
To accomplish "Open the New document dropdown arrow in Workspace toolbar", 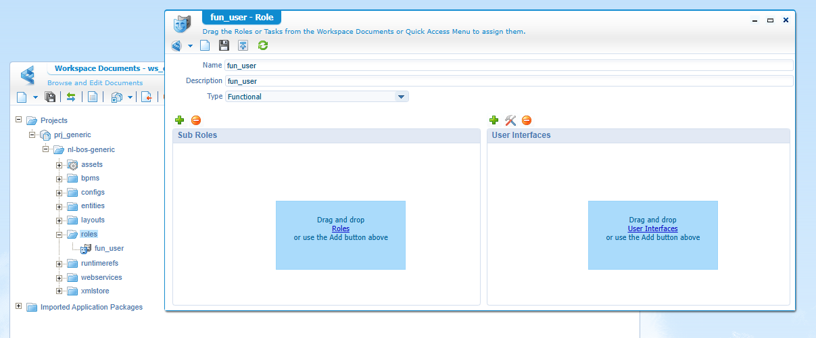I will (x=35, y=97).
